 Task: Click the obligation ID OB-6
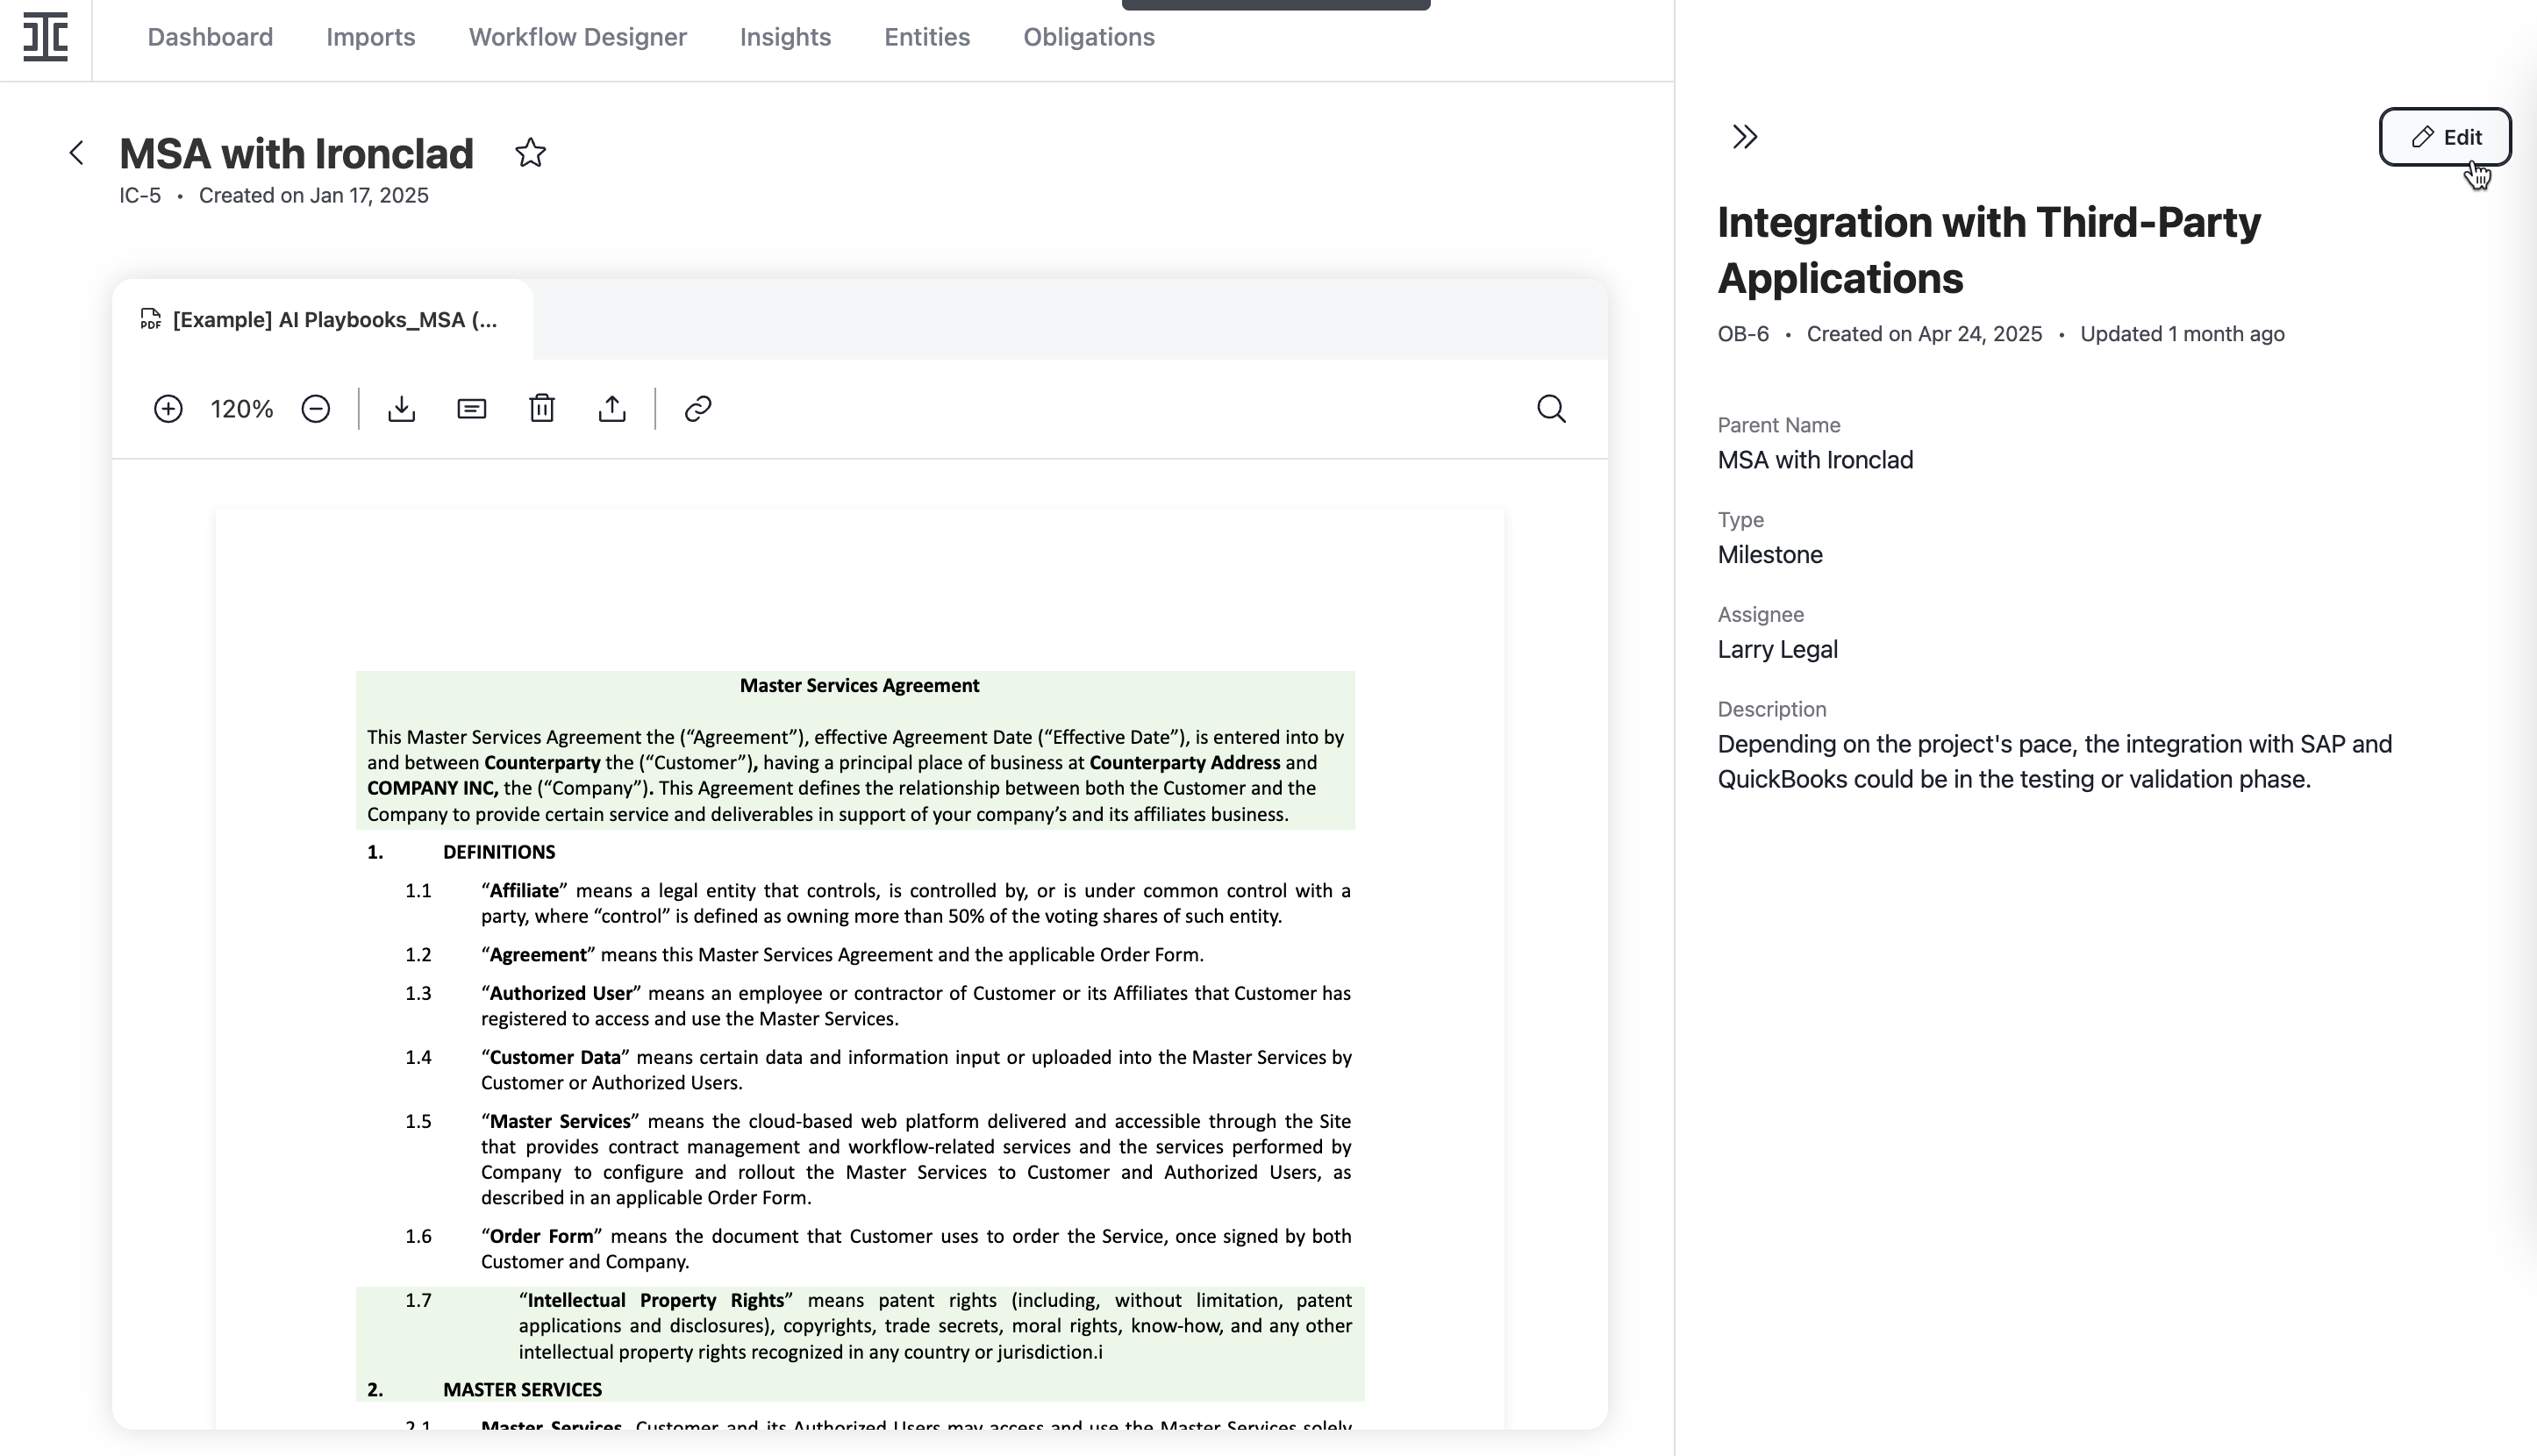click(x=1743, y=334)
